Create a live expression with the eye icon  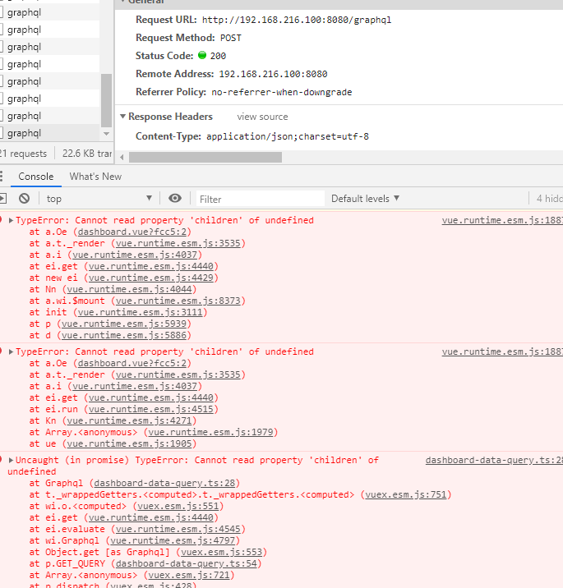175,198
